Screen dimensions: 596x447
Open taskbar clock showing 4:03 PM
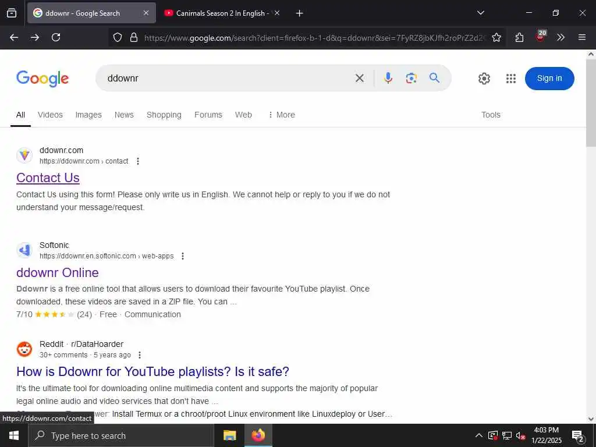547,435
